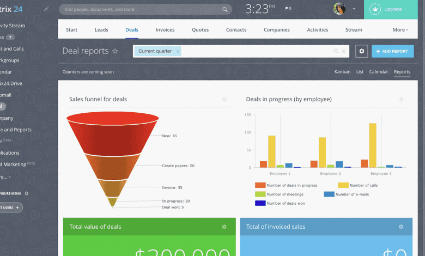Viewport: 425px width, 256px height.
Task: Click the ADD REPORT button
Action: point(392,51)
